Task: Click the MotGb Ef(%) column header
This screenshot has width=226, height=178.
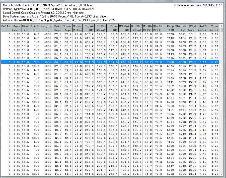Action: point(148,28)
